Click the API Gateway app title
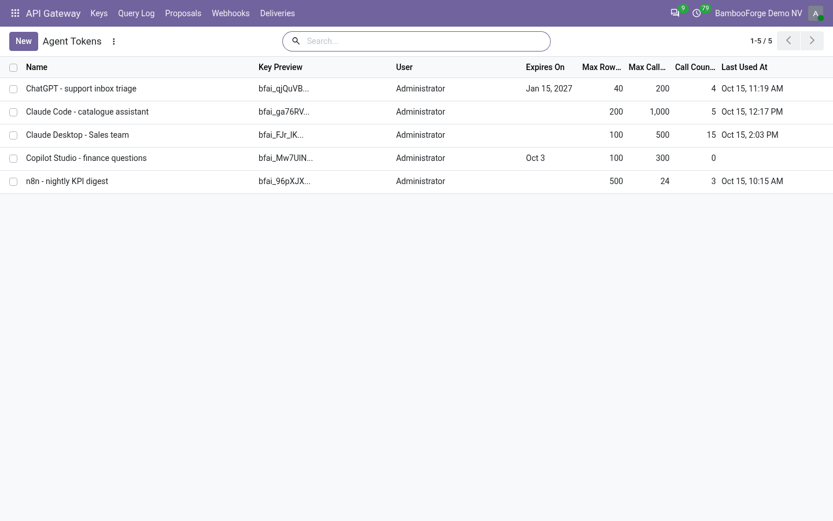833x521 pixels. (x=53, y=13)
